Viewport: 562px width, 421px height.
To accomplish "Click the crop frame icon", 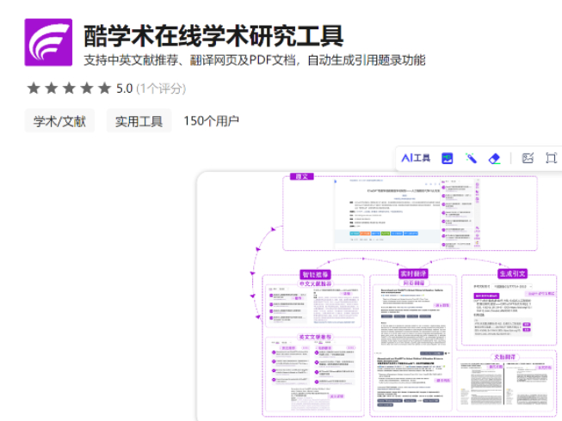I will pos(552,158).
